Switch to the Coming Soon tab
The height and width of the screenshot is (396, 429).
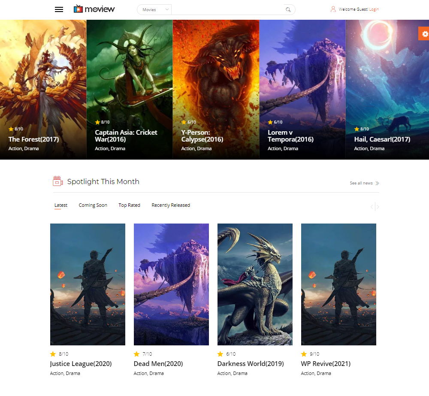[x=93, y=205]
